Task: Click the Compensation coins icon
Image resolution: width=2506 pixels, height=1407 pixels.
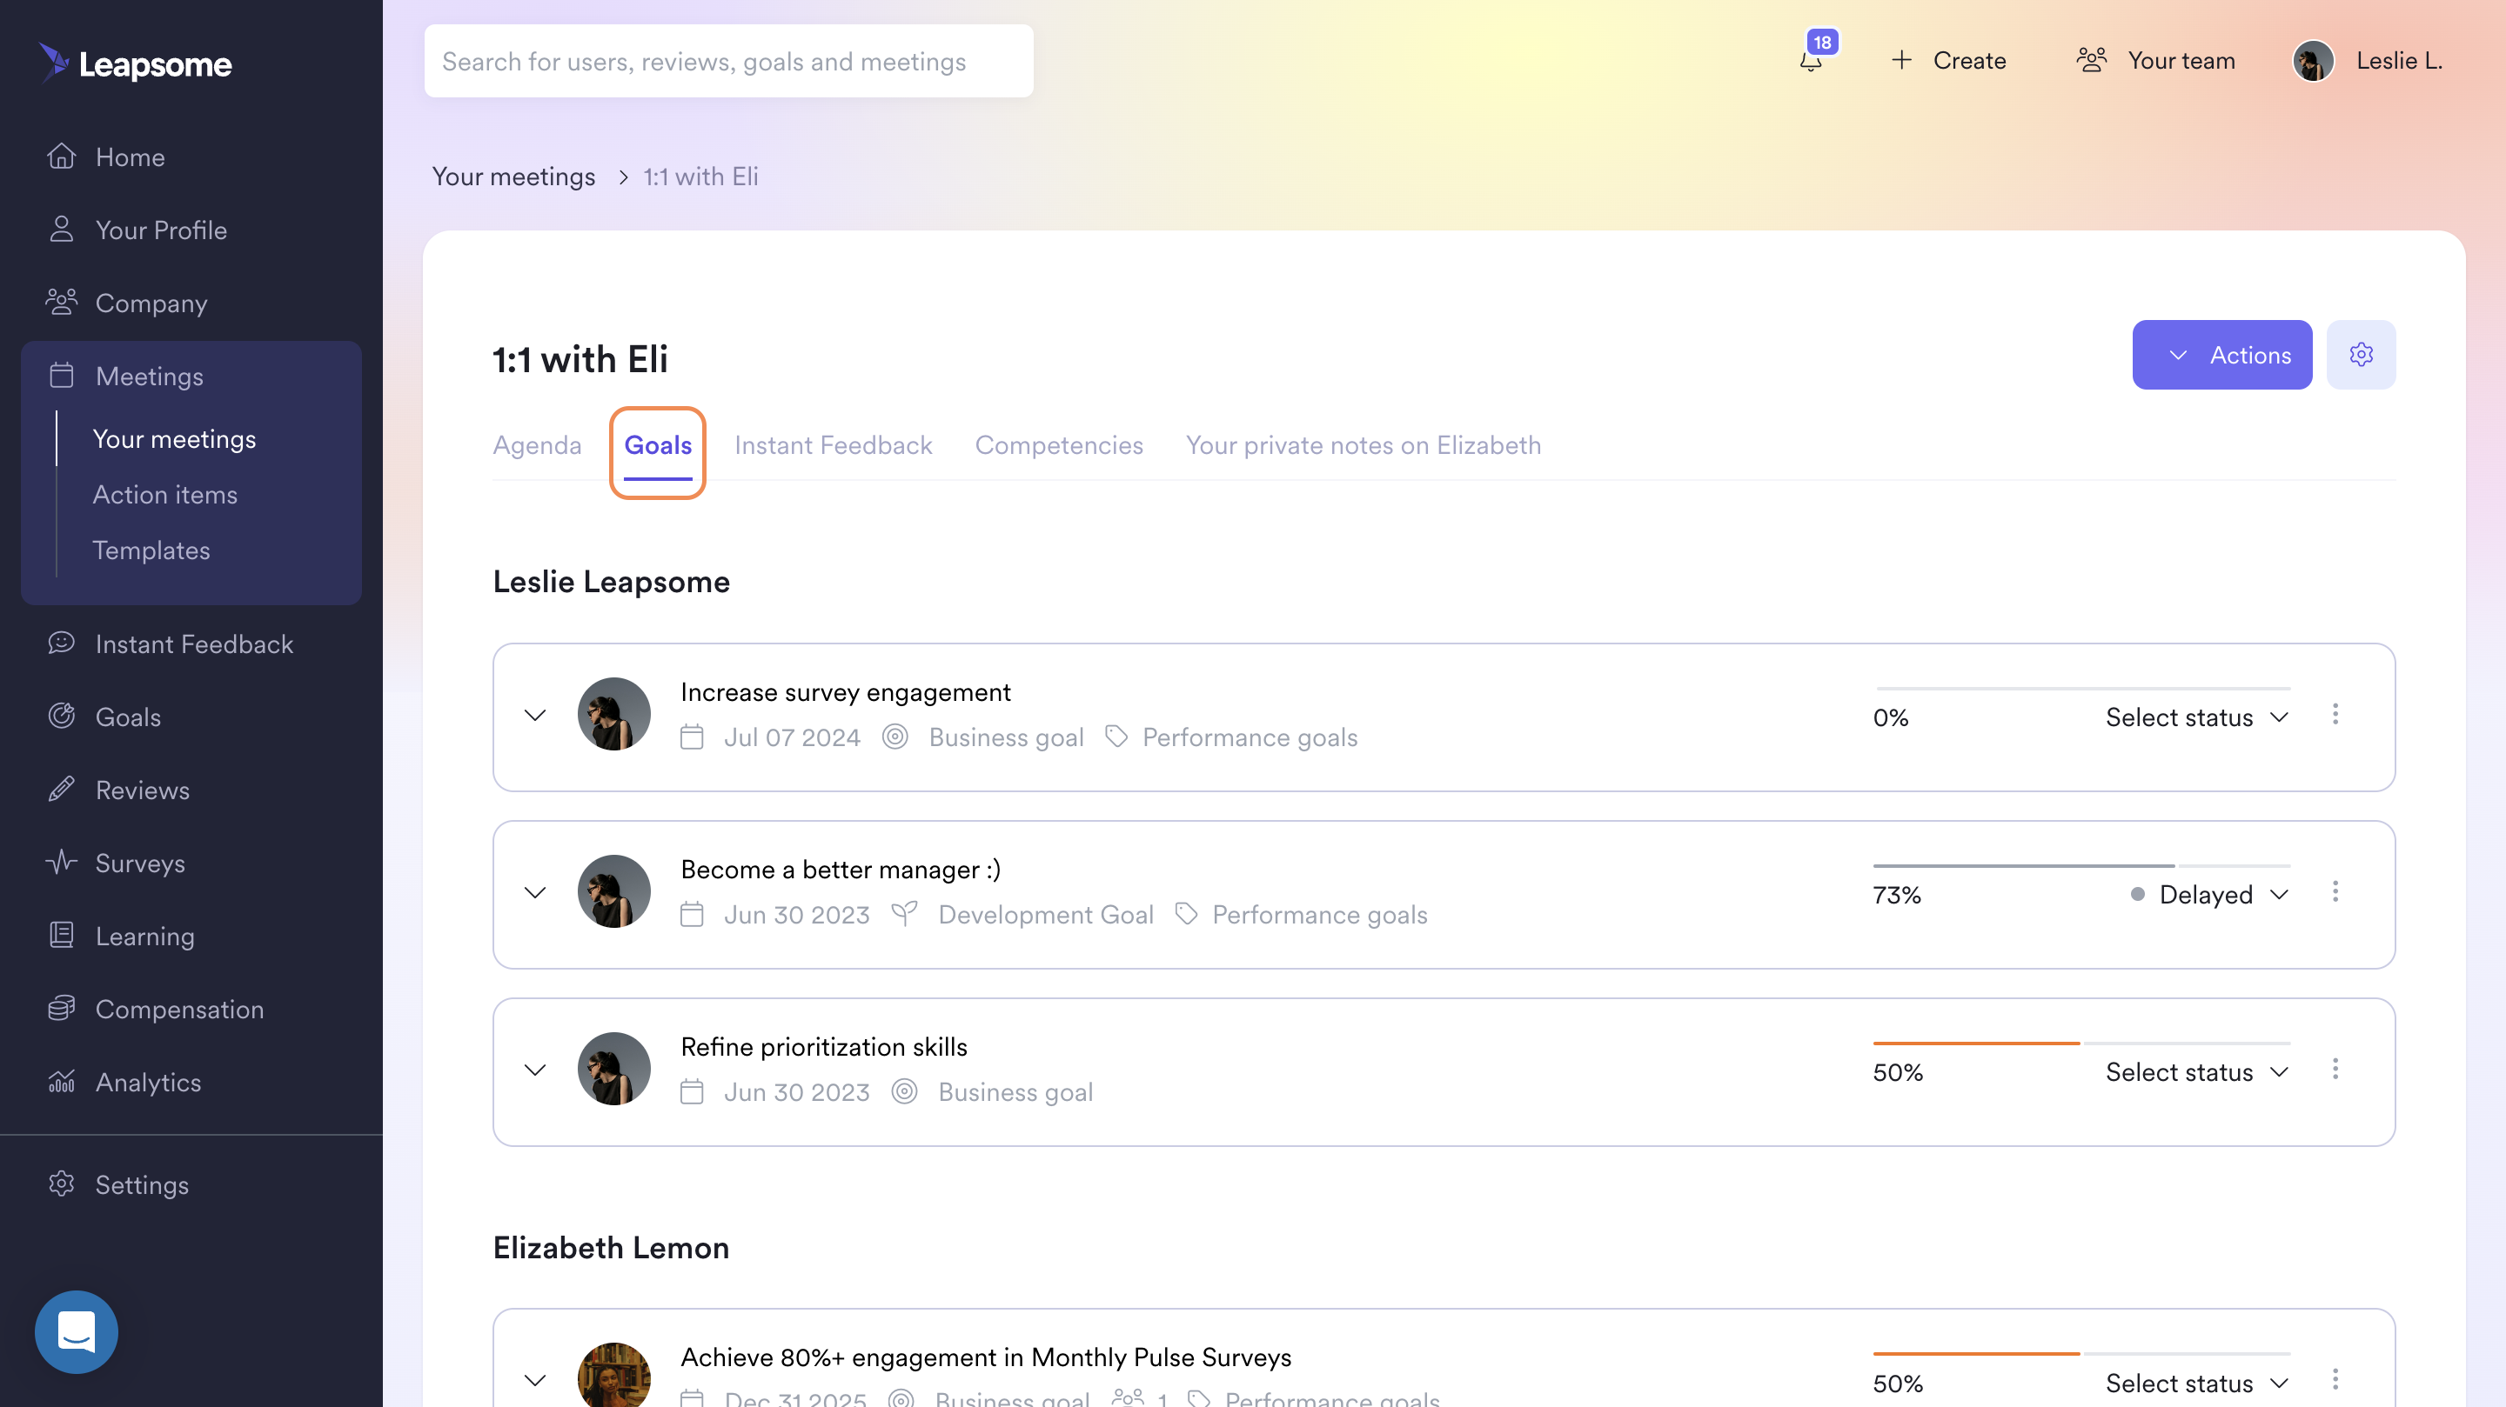Action: (61, 1007)
